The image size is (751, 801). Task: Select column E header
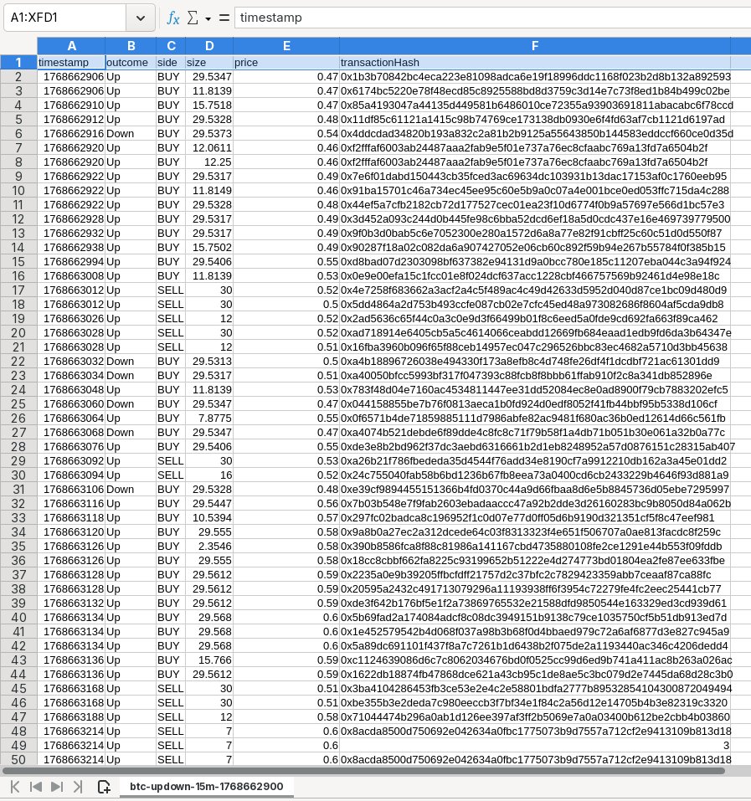point(286,46)
